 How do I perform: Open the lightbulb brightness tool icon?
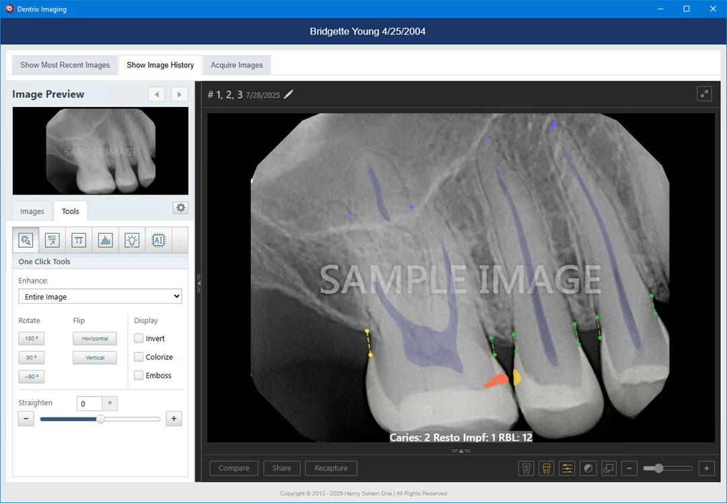pos(132,240)
